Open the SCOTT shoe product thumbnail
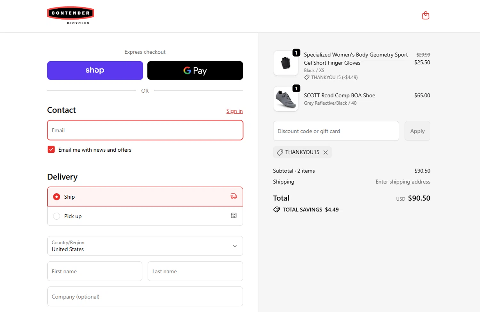The width and height of the screenshot is (480, 312). (286, 99)
